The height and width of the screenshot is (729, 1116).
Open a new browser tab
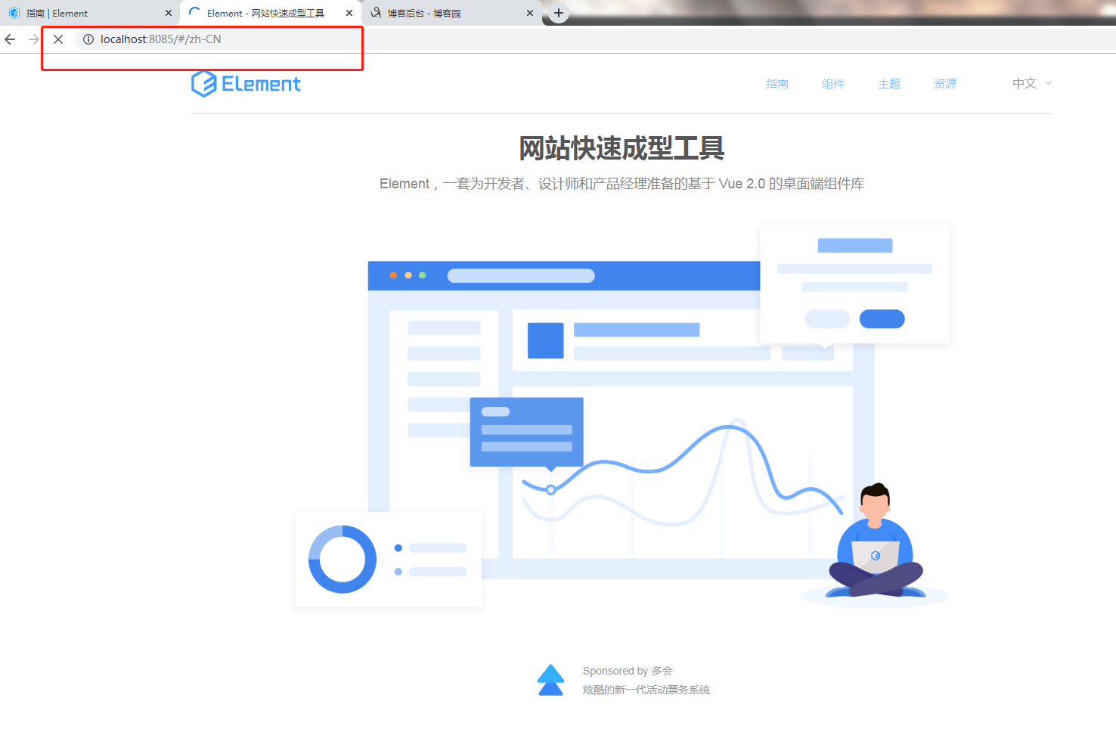(558, 13)
